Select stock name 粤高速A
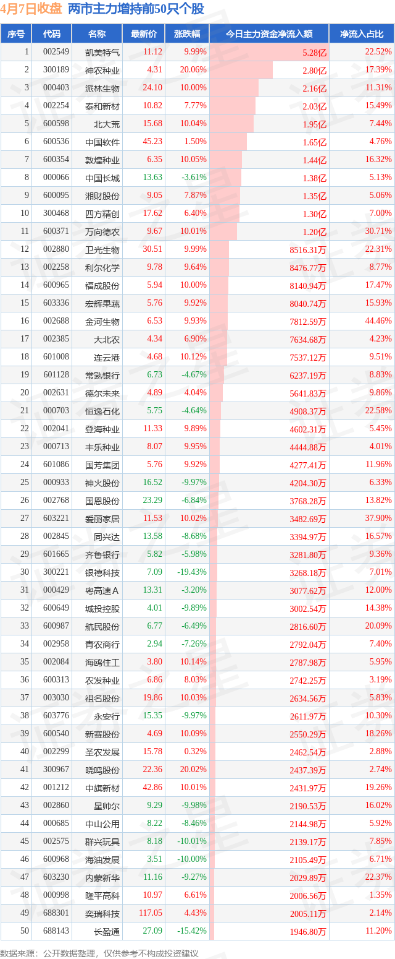The height and width of the screenshot is (959, 395). (x=102, y=591)
